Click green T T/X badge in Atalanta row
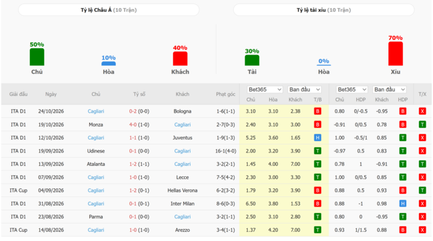 click(x=422, y=164)
